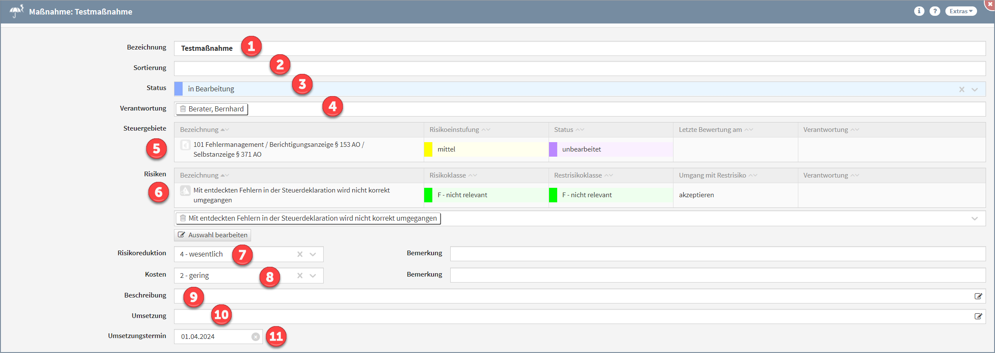Clear the Kosten value
995x353 pixels.
click(300, 276)
